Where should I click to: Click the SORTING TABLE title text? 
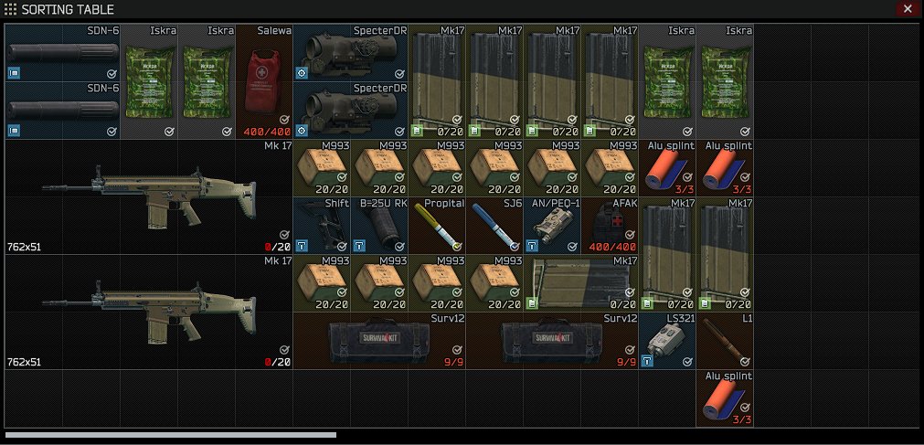coord(68,9)
